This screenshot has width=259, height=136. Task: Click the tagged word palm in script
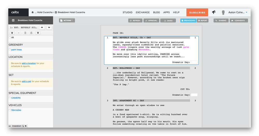[x=186, y=47]
